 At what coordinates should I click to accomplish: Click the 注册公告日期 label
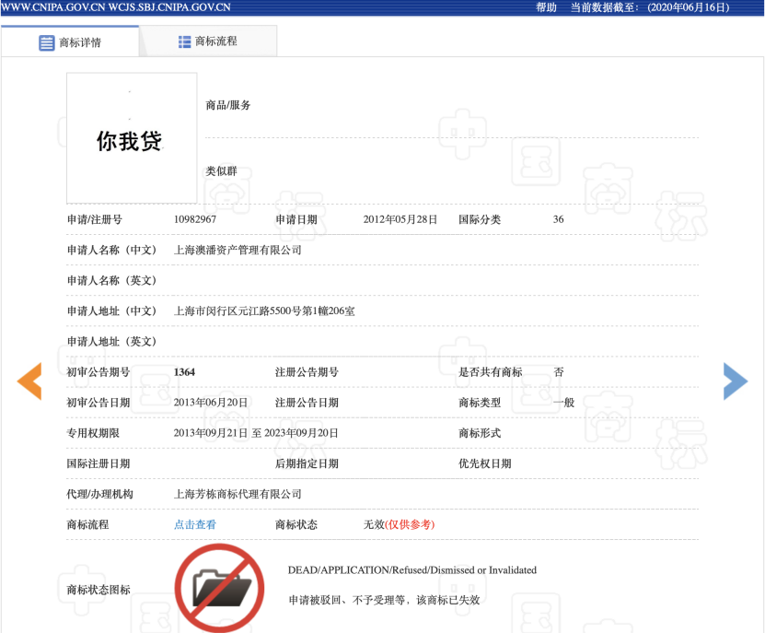click(x=307, y=403)
